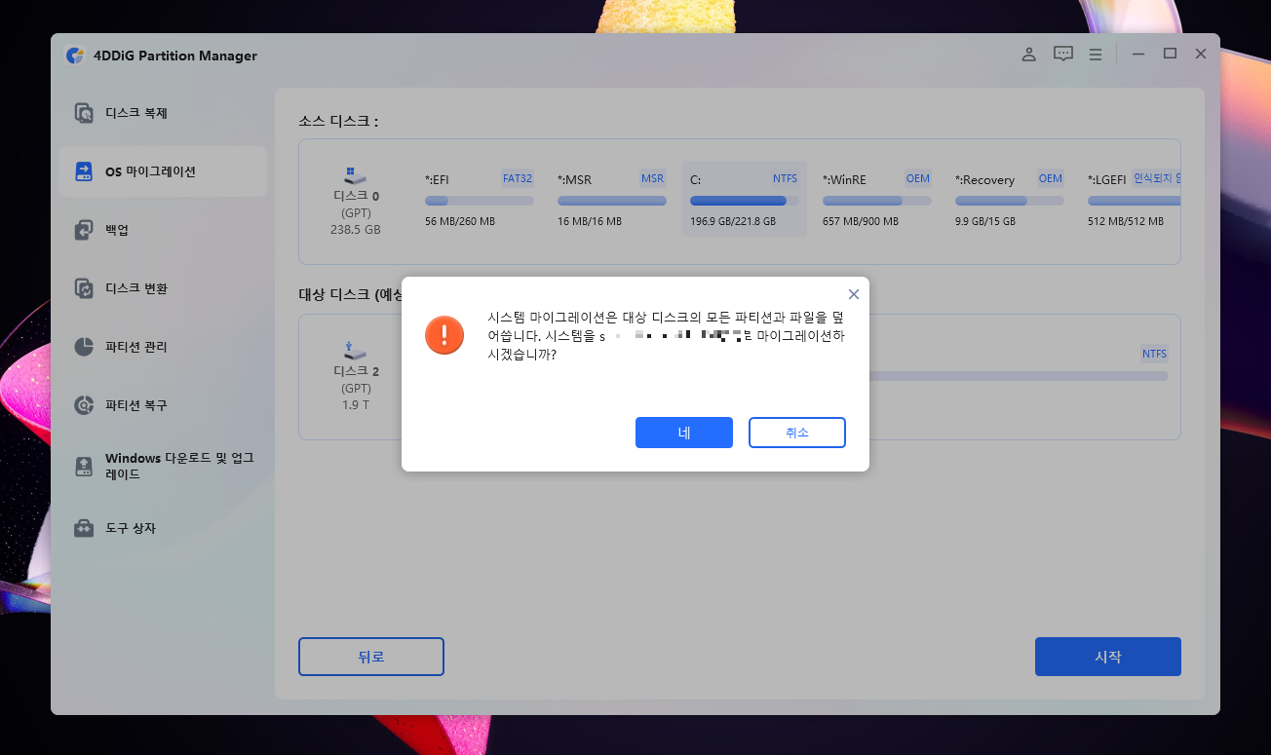The height and width of the screenshot is (755, 1271).
Task: Click the *:LGEFI partition usage bar
Action: (1135, 201)
